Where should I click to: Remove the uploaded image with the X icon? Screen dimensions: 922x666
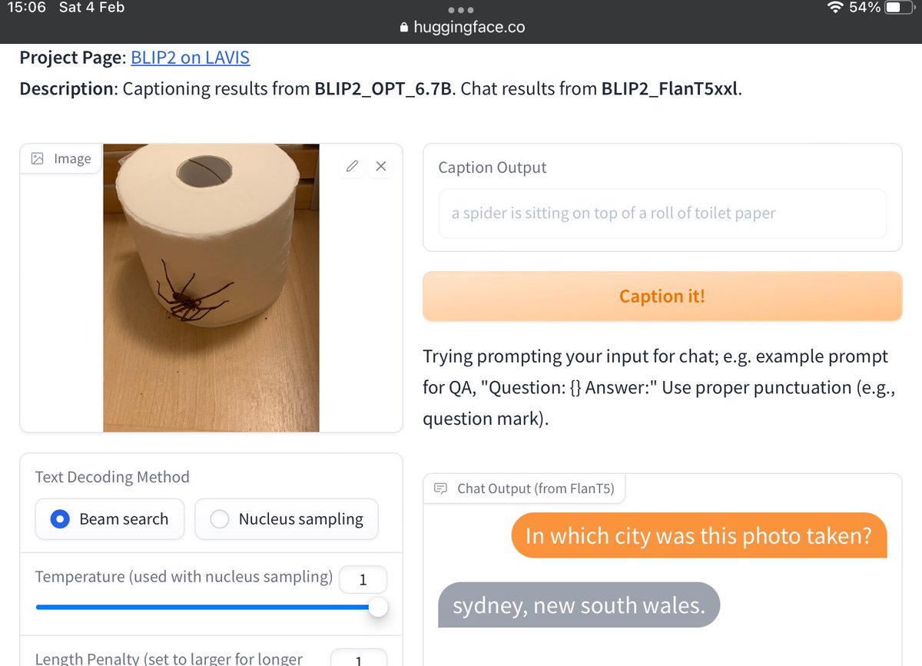point(380,166)
